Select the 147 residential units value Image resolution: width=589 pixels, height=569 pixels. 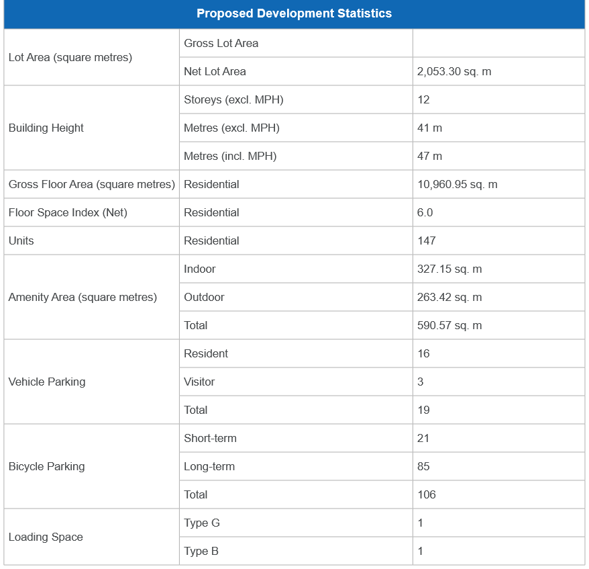[x=426, y=241]
